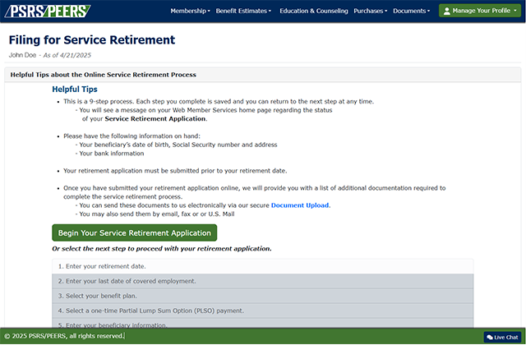Viewport: 526px width, 345px height.
Task: Follow the Document Upload link
Action: click(x=299, y=205)
